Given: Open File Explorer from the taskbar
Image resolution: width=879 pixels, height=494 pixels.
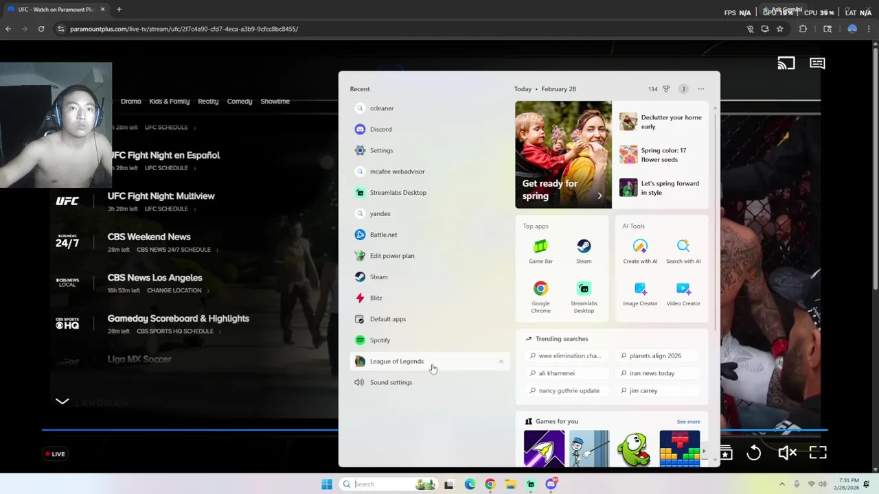Looking at the screenshot, I should 510,484.
